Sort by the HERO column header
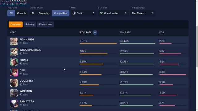Screen dimensions: 198x111 point(13,32)
